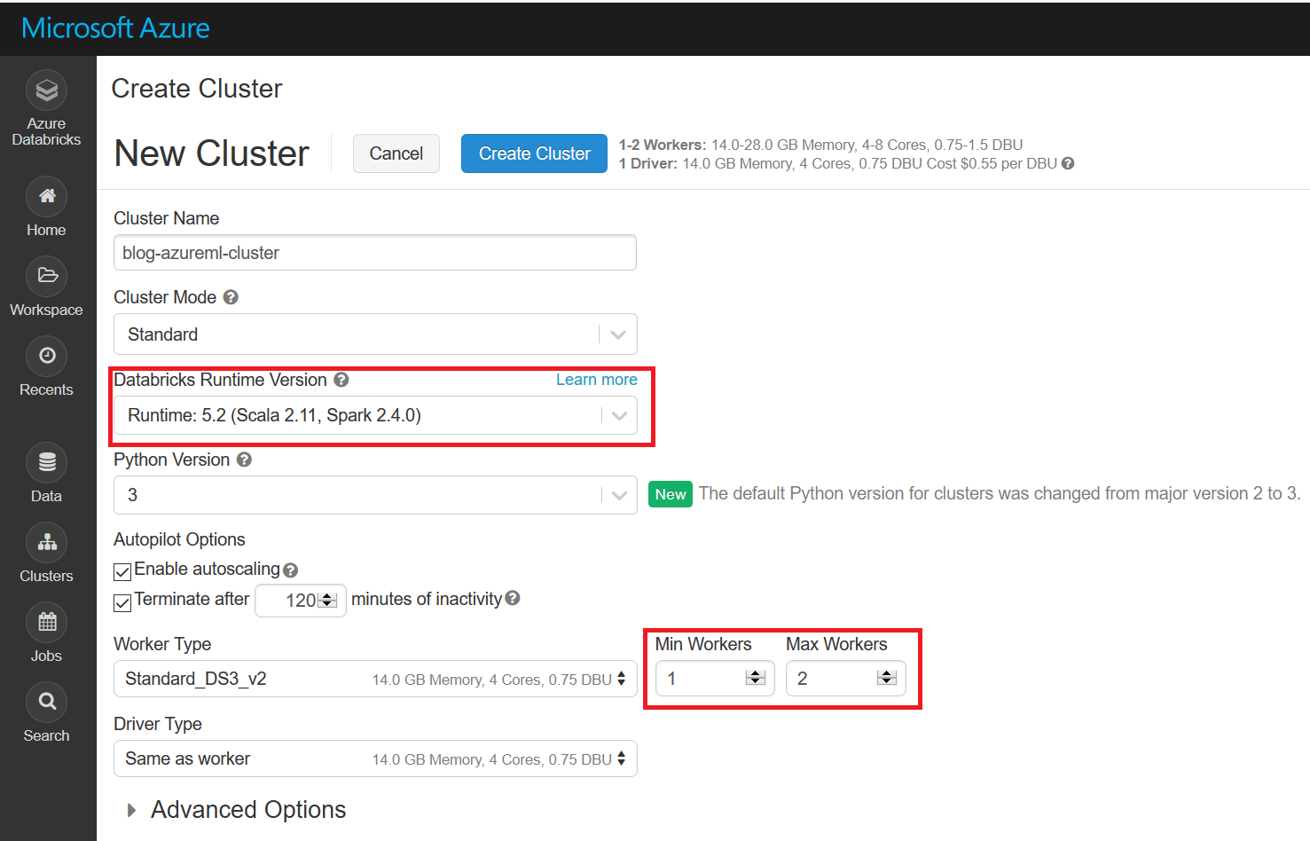This screenshot has width=1310, height=841.
Task: Open Search magnifier icon
Action: (47, 703)
